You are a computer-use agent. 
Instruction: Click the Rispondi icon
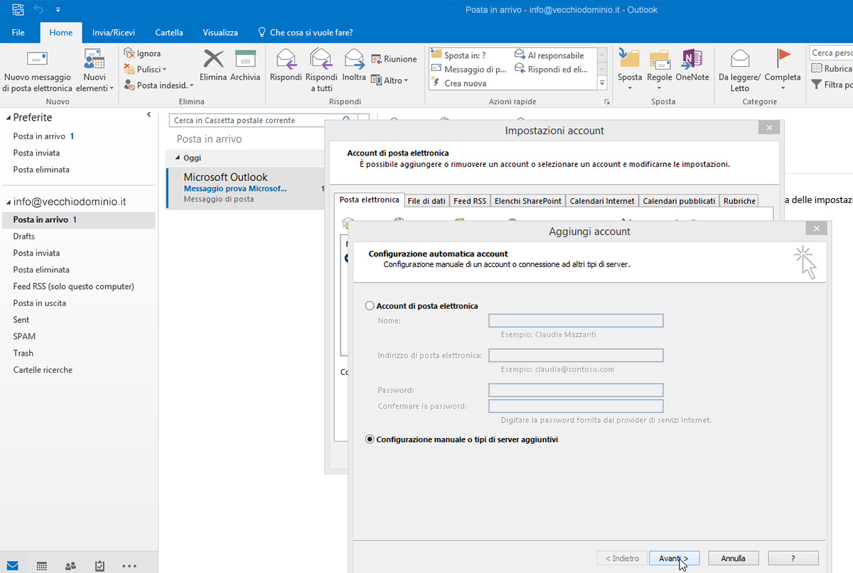286,58
